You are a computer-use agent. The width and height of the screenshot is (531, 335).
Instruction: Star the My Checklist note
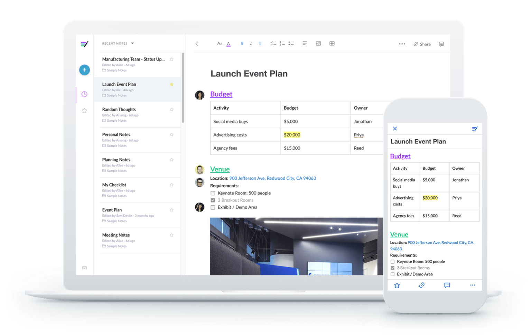tap(171, 185)
